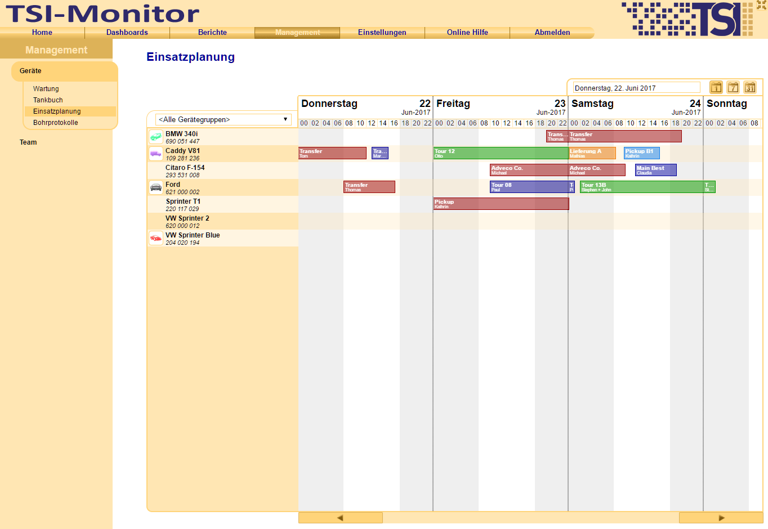Select the Sprinter T1 device row
This screenshot has height=529, width=768.
coord(223,204)
